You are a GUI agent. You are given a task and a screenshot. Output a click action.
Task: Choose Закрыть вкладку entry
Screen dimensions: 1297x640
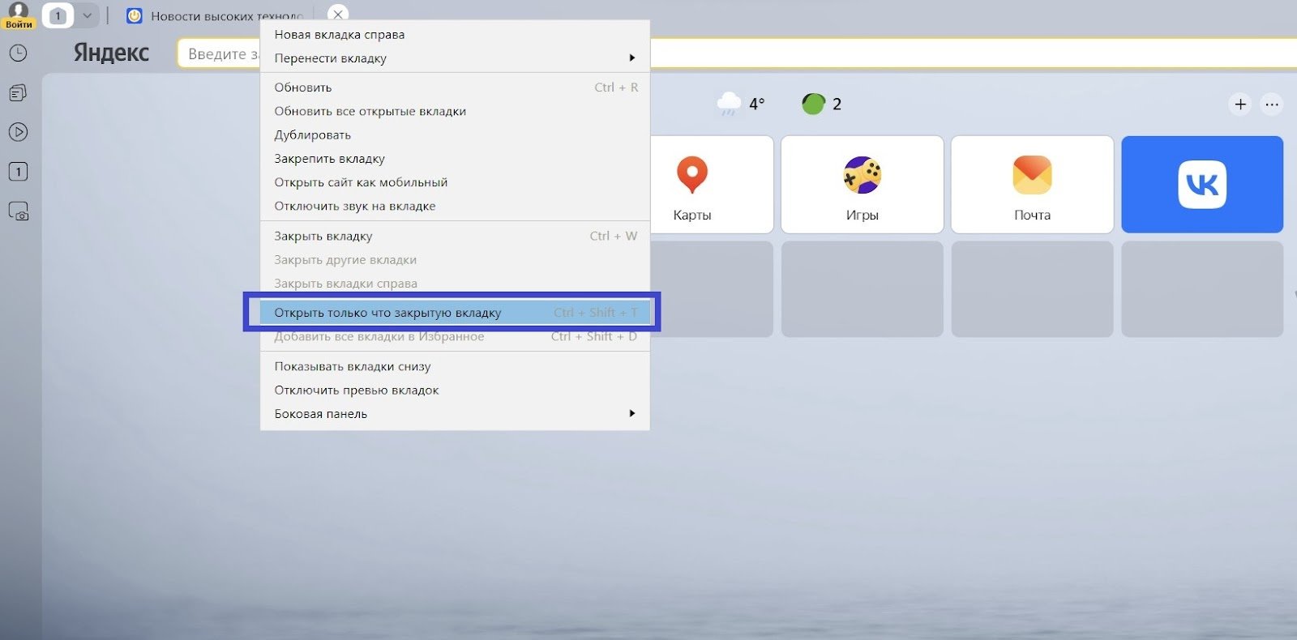click(455, 236)
